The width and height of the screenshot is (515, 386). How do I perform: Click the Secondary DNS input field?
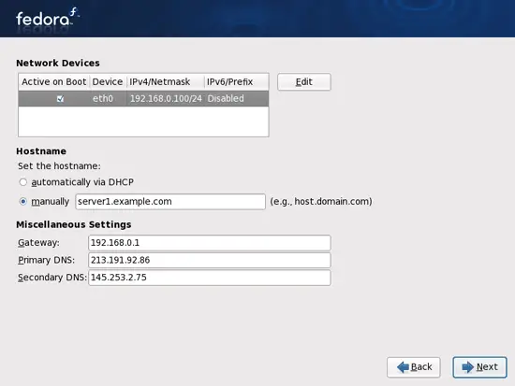209,278
